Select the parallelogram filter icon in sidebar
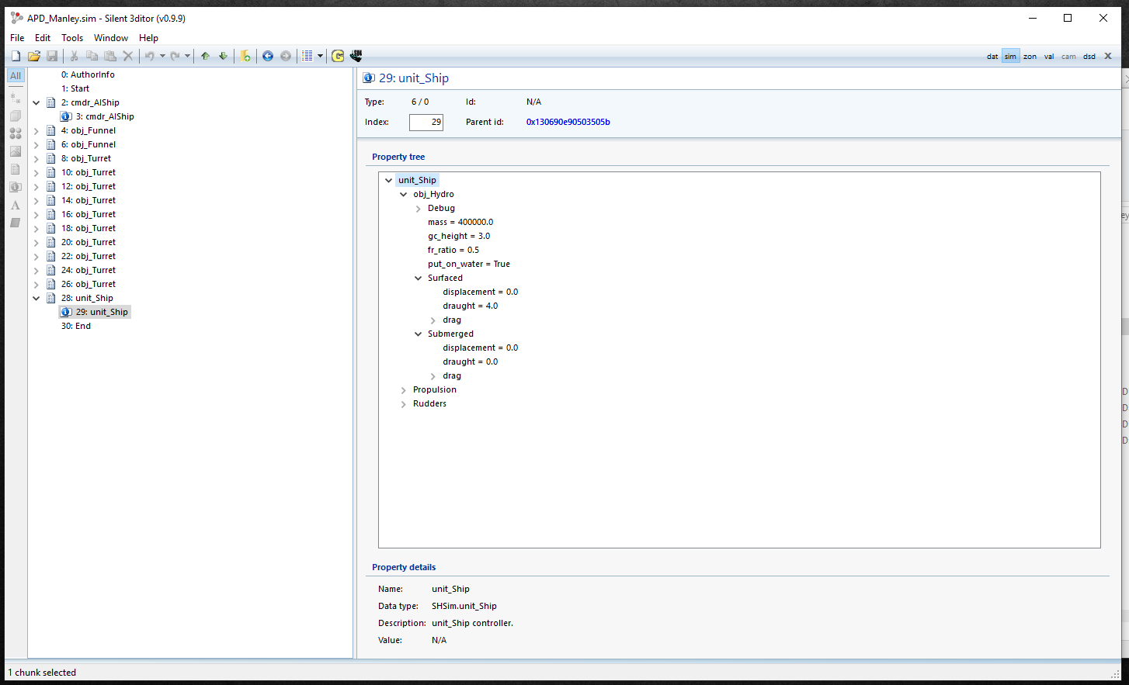This screenshot has width=1129, height=685. tap(16, 223)
